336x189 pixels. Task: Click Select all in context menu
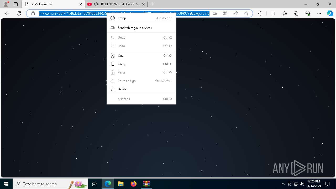click(141, 99)
